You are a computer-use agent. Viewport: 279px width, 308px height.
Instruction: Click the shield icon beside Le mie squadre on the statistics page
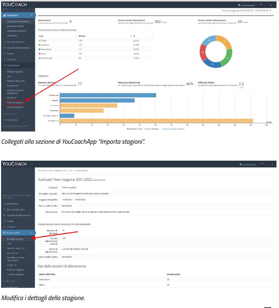tap(239, 5)
